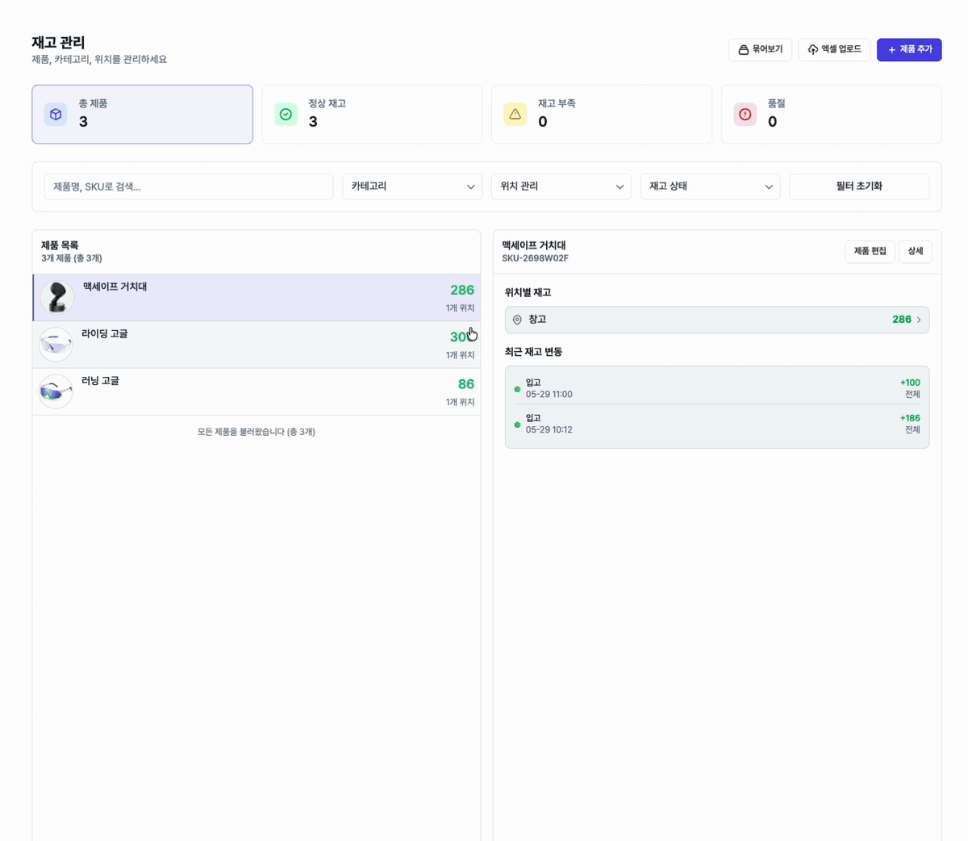Click the plus icon in 제품 추가 button
This screenshot has height=841, width=968.
(892, 49)
